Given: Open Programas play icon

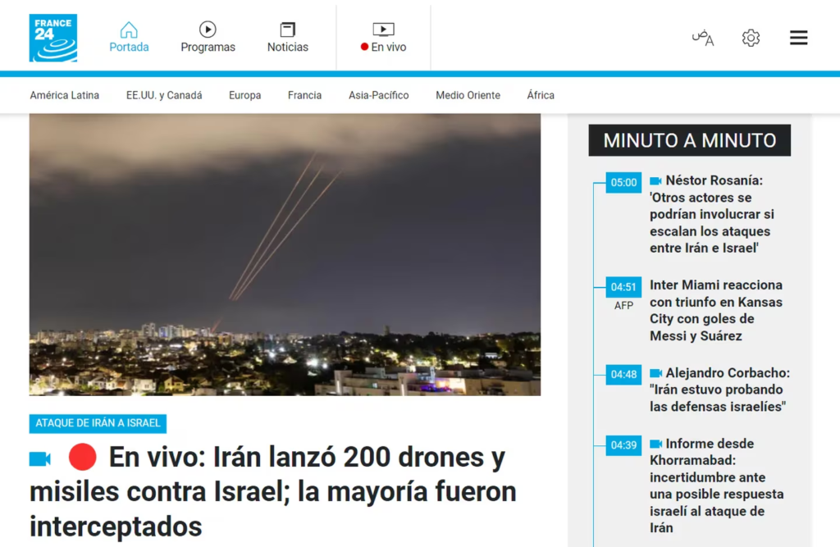Looking at the screenshot, I should (x=208, y=30).
